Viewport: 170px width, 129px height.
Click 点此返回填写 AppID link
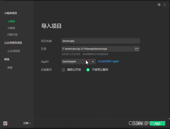tap(108, 61)
